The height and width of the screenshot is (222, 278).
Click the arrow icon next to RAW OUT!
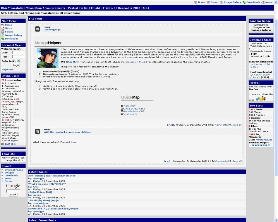coord(122,106)
